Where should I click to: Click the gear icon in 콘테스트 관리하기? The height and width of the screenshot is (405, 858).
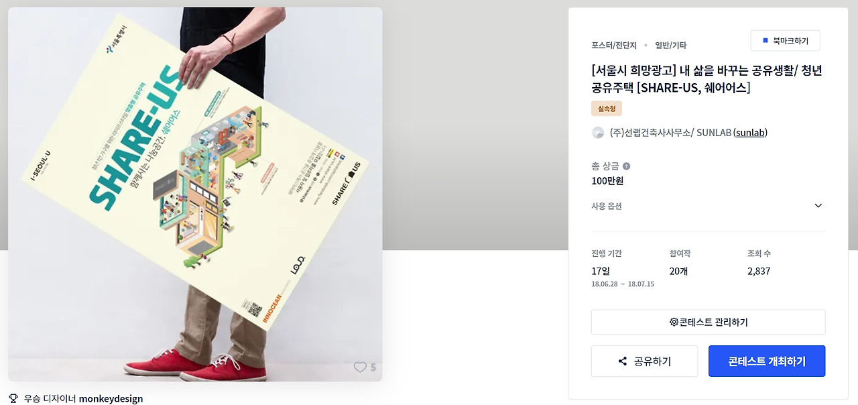click(674, 322)
